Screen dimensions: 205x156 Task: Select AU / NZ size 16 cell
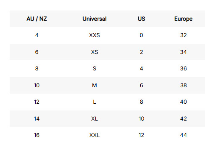(x=37, y=135)
